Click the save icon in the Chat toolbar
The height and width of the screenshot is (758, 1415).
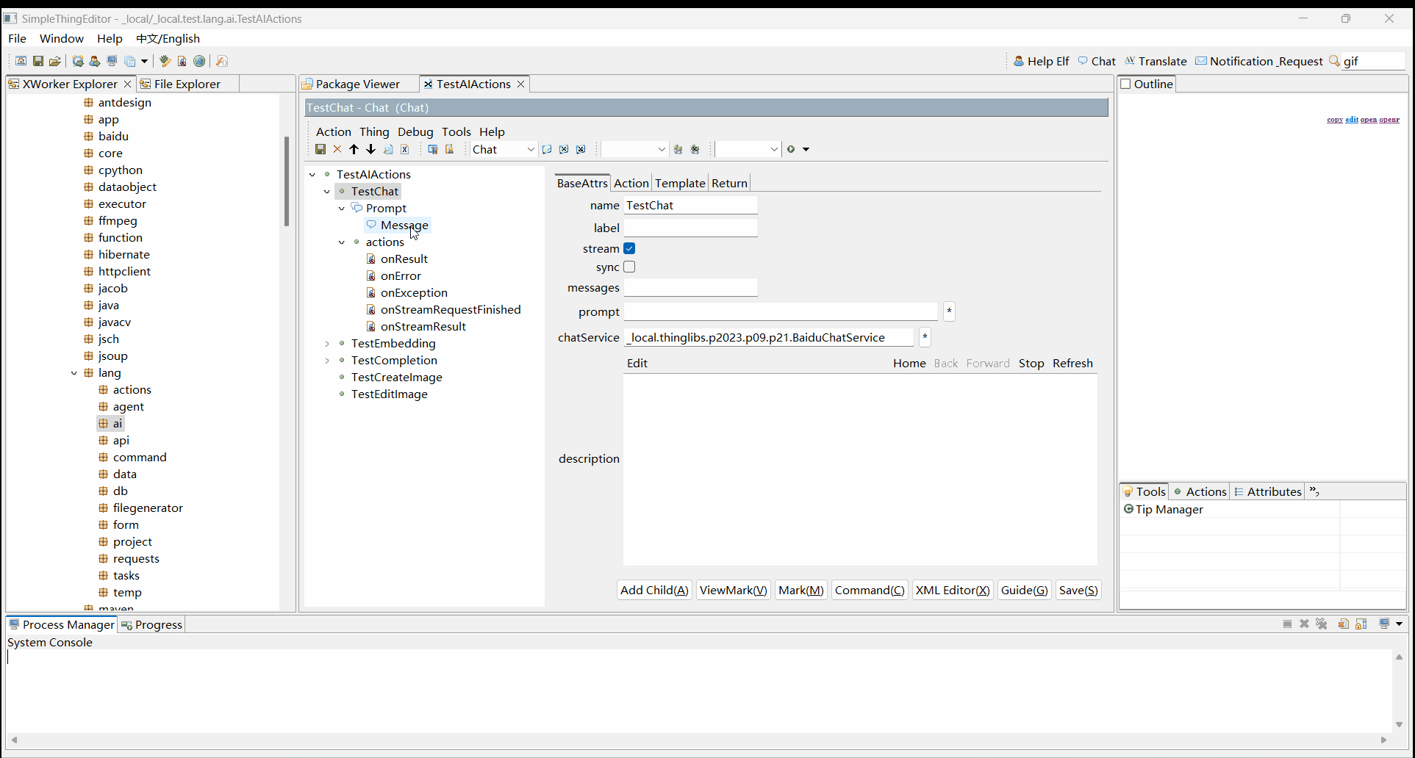pyautogui.click(x=320, y=149)
